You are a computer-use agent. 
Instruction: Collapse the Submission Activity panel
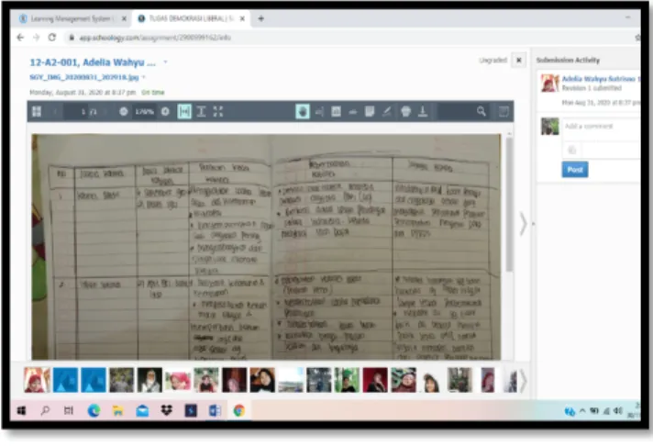[533, 224]
